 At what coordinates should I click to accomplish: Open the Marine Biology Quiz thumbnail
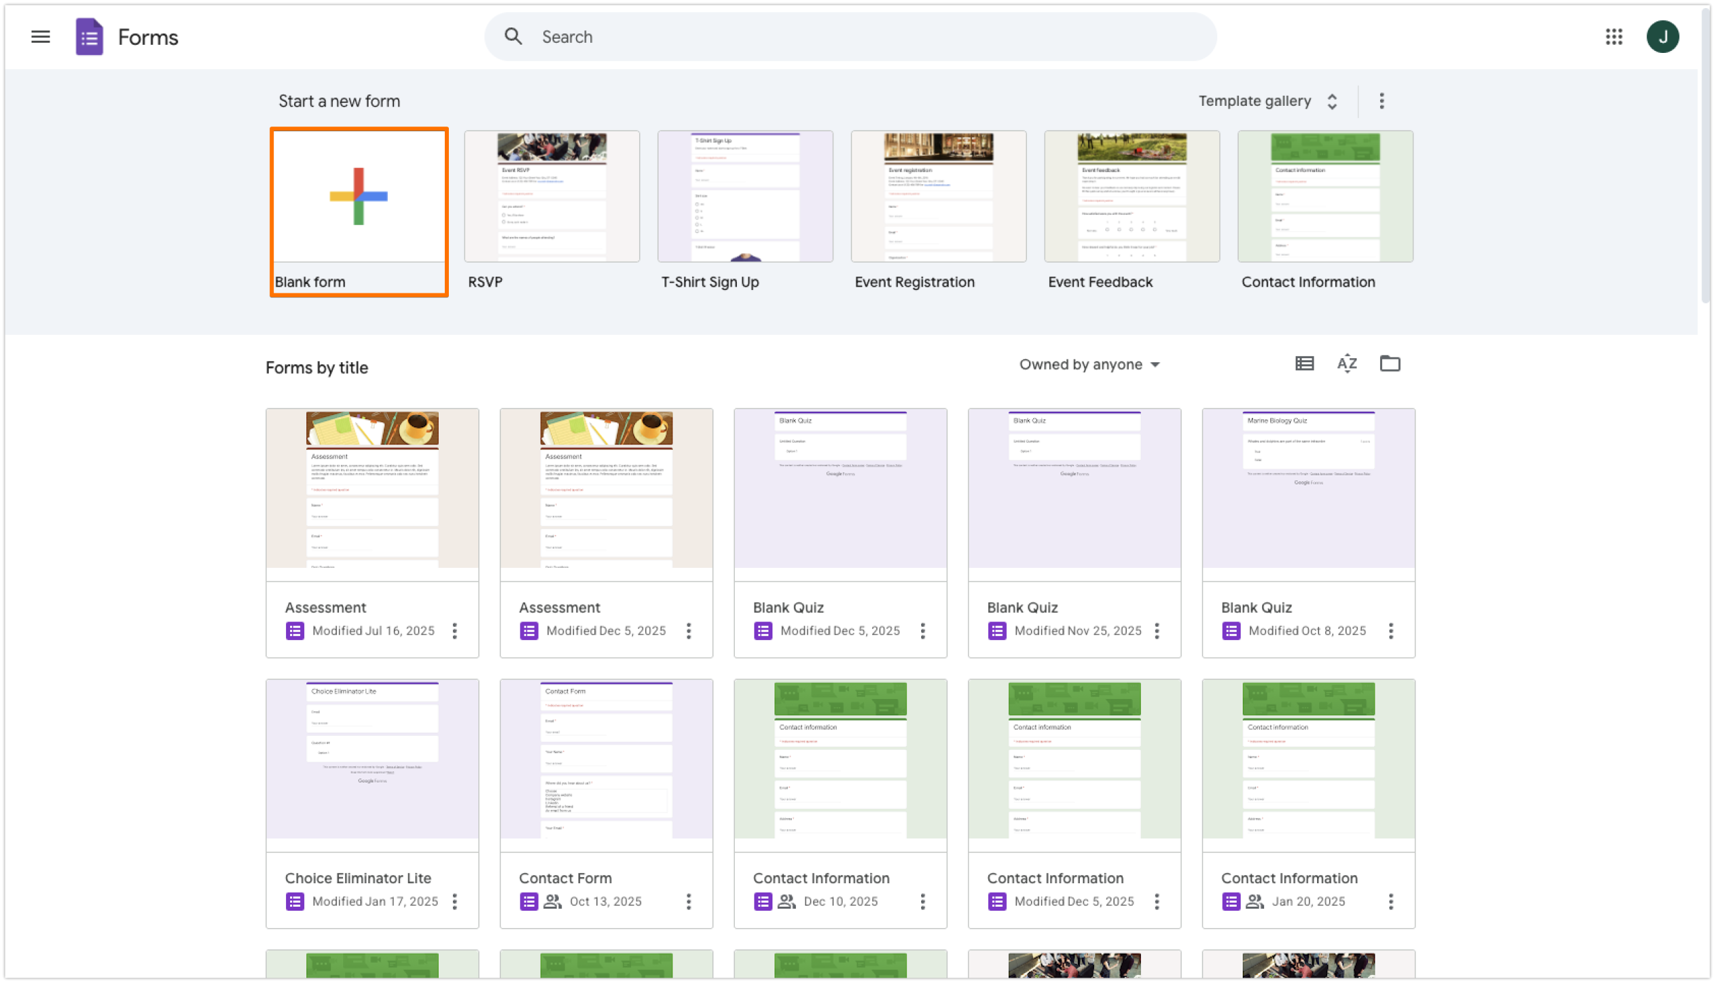(x=1308, y=494)
